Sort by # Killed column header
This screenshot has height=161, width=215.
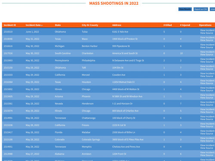click(168, 25)
